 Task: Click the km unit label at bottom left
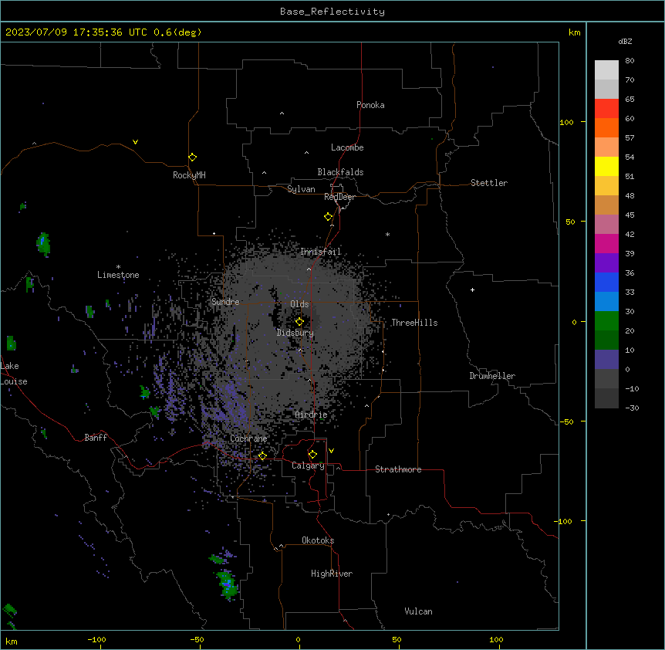point(12,641)
